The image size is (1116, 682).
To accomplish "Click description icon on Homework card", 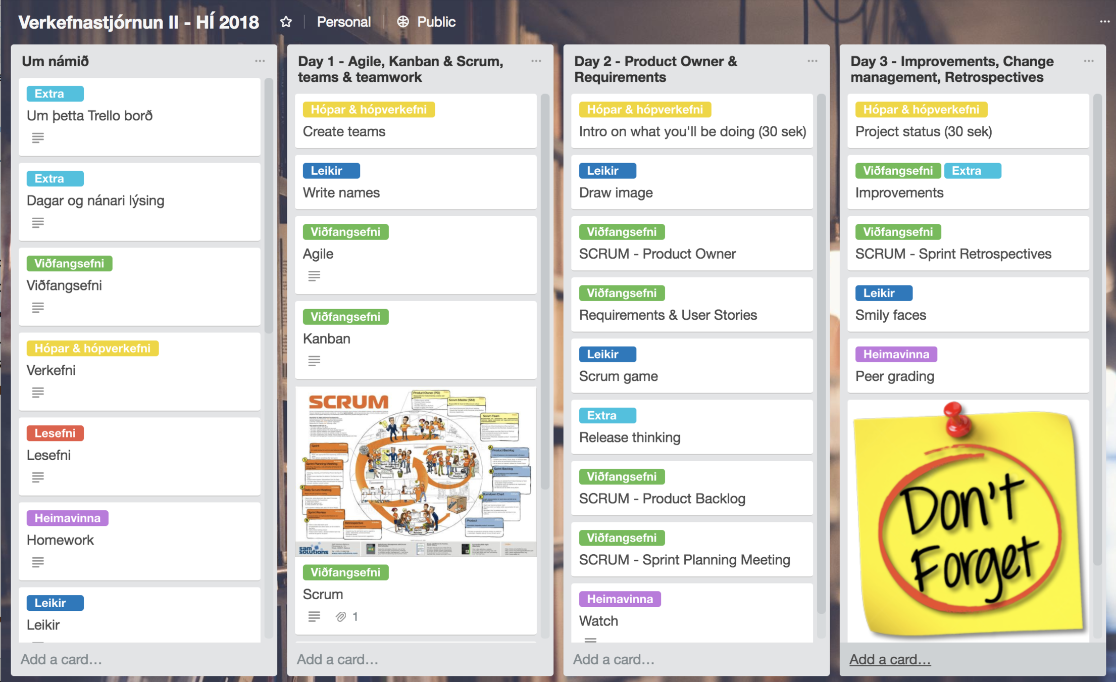I will point(38,562).
